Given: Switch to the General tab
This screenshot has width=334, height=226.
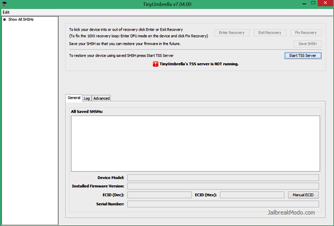Looking at the screenshot, I should point(74,98).
